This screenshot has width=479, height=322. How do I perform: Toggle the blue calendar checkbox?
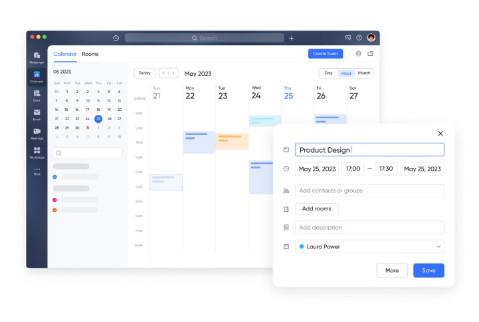coord(54,177)
